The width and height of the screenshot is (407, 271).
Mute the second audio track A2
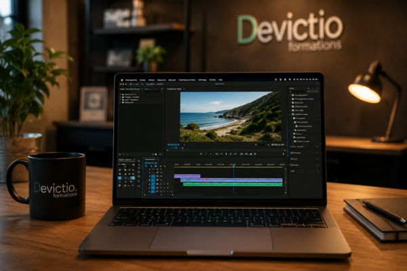(x=161, y=188)
